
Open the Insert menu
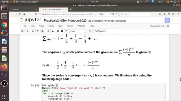click(x=51, y=26)
